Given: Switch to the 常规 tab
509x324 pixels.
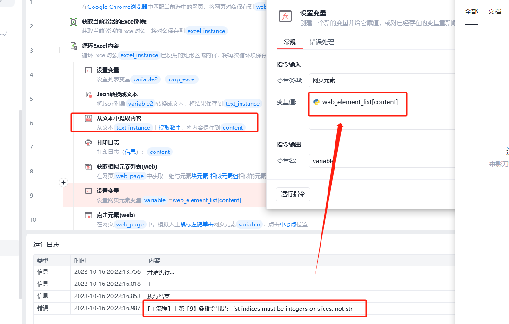Looking at the screenshot, I should [x=289, y=42].
